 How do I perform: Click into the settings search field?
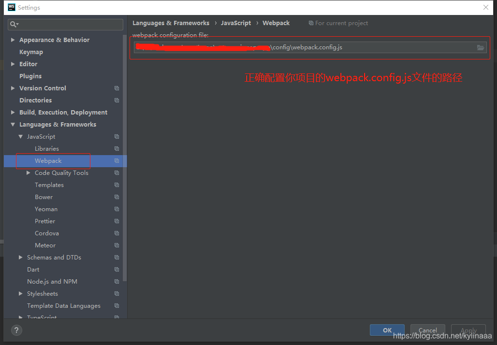pyautogui.click(x=65, y=24)
